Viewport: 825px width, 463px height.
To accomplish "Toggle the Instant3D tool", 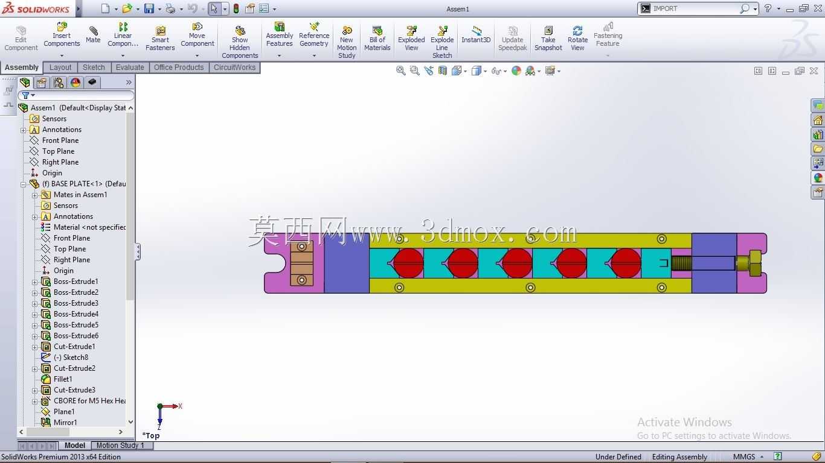I will click(x=476, y=34).
